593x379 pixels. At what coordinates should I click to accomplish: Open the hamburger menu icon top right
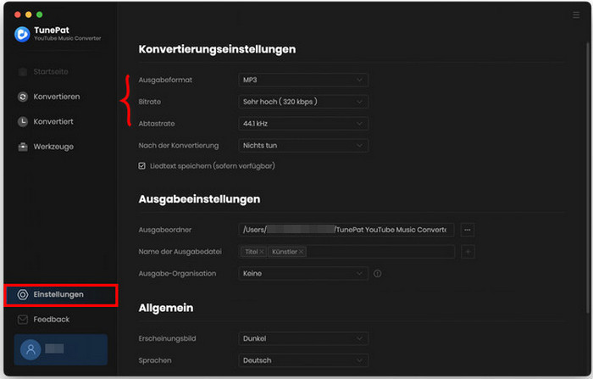[x=576, y=14]
